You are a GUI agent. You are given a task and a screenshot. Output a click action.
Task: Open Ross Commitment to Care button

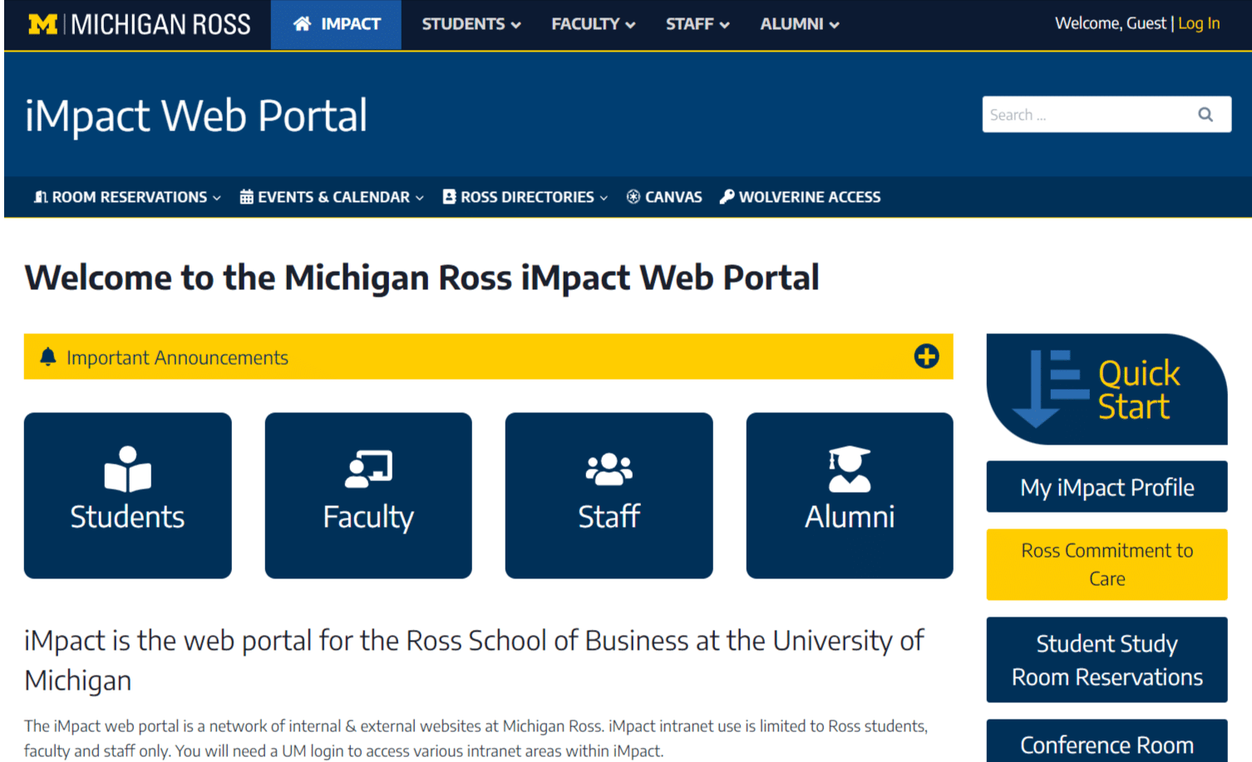click(1107, 564)
